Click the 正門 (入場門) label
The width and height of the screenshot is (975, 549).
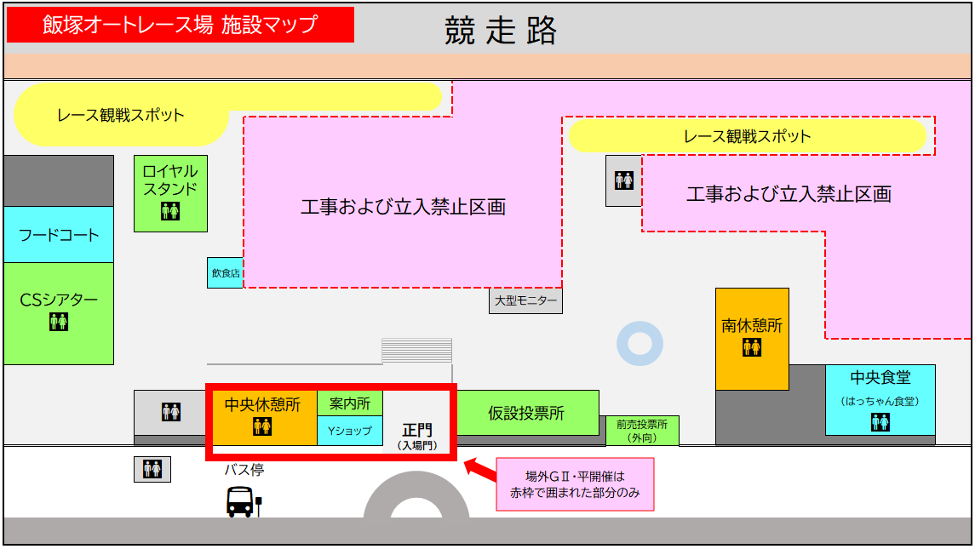tap(417, 437)
